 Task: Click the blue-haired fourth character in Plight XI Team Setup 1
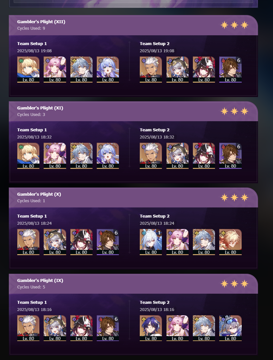point(108,156)
